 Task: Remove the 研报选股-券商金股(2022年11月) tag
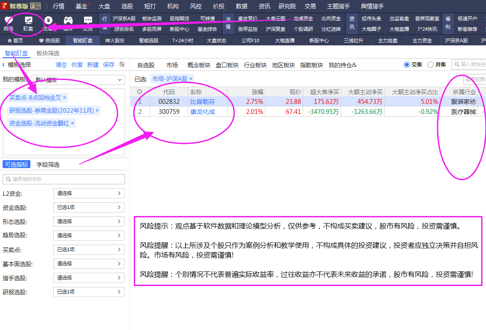(97, 110)
